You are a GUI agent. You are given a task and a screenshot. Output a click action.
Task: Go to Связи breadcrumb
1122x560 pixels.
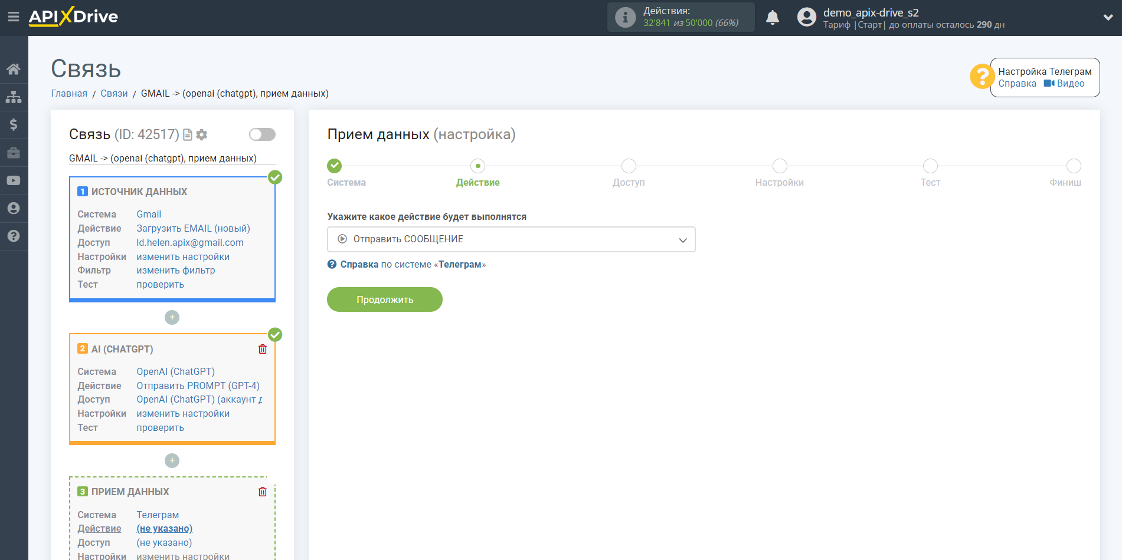[114, 93]
